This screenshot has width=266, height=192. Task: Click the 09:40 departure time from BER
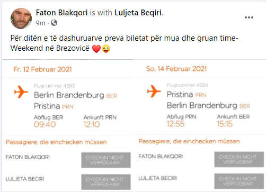[x=45, y=124]
